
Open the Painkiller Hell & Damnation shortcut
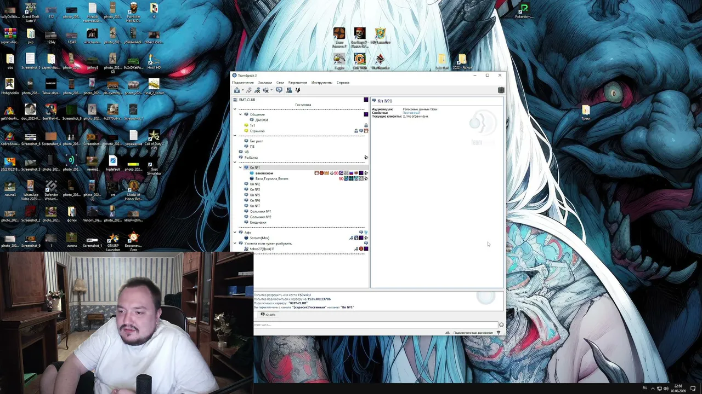[133, 11]
